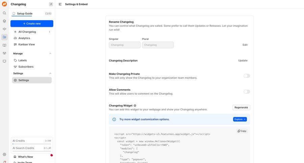
Task: Click the Settings & Embed page title
Action: click(76, 4)
